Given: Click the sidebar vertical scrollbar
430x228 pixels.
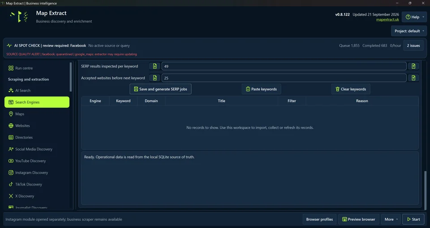Looking at the screenshot, I should (x=71, y=77).
